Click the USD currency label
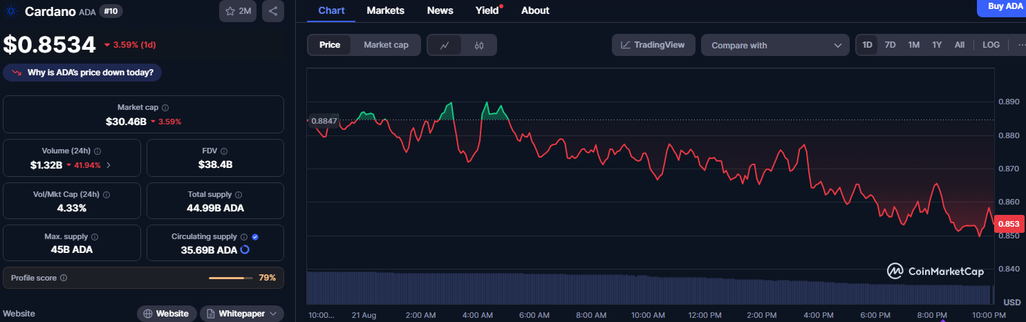This screenshot has width=1026, height=322. point(1012,303)
